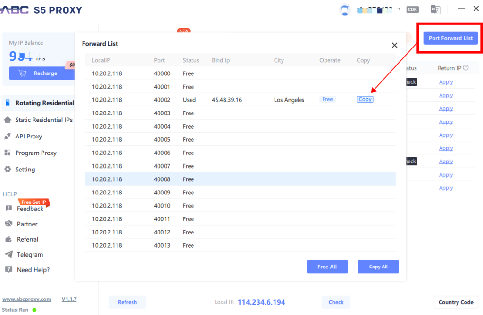Click the LocalIP column header
The height and width of the screenshot is (315, 483).
pyautogui.click(x=101, y=60)
